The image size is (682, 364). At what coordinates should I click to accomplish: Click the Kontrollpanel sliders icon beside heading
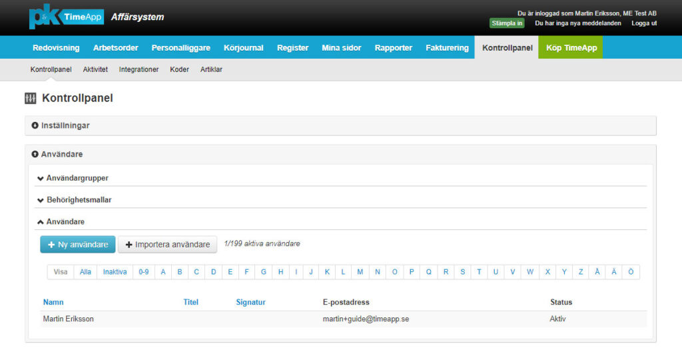point(30,99)
